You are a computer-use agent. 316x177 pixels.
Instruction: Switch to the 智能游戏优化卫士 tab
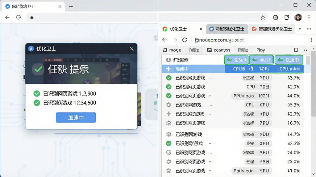click(272, 29)
